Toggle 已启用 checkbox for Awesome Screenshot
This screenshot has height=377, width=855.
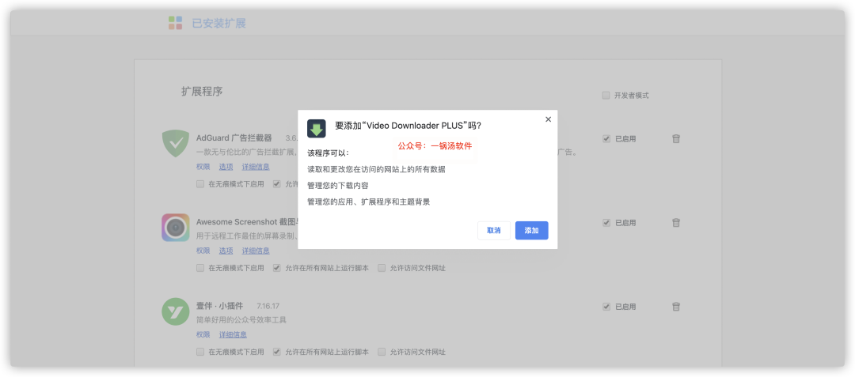pyautogui.click(x=606, y=223)
